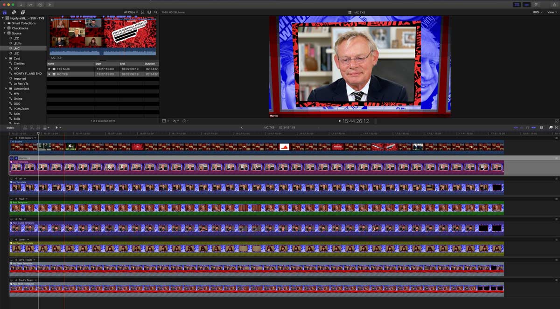Open the All Clips filter dropdown
This screenshot has height=309, width=560.
(x=131, y=12)
